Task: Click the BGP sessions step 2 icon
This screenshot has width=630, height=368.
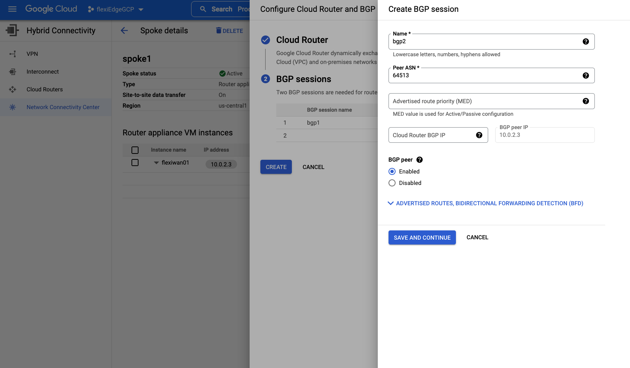Action: pyautogui.click(x=266, y=79)
